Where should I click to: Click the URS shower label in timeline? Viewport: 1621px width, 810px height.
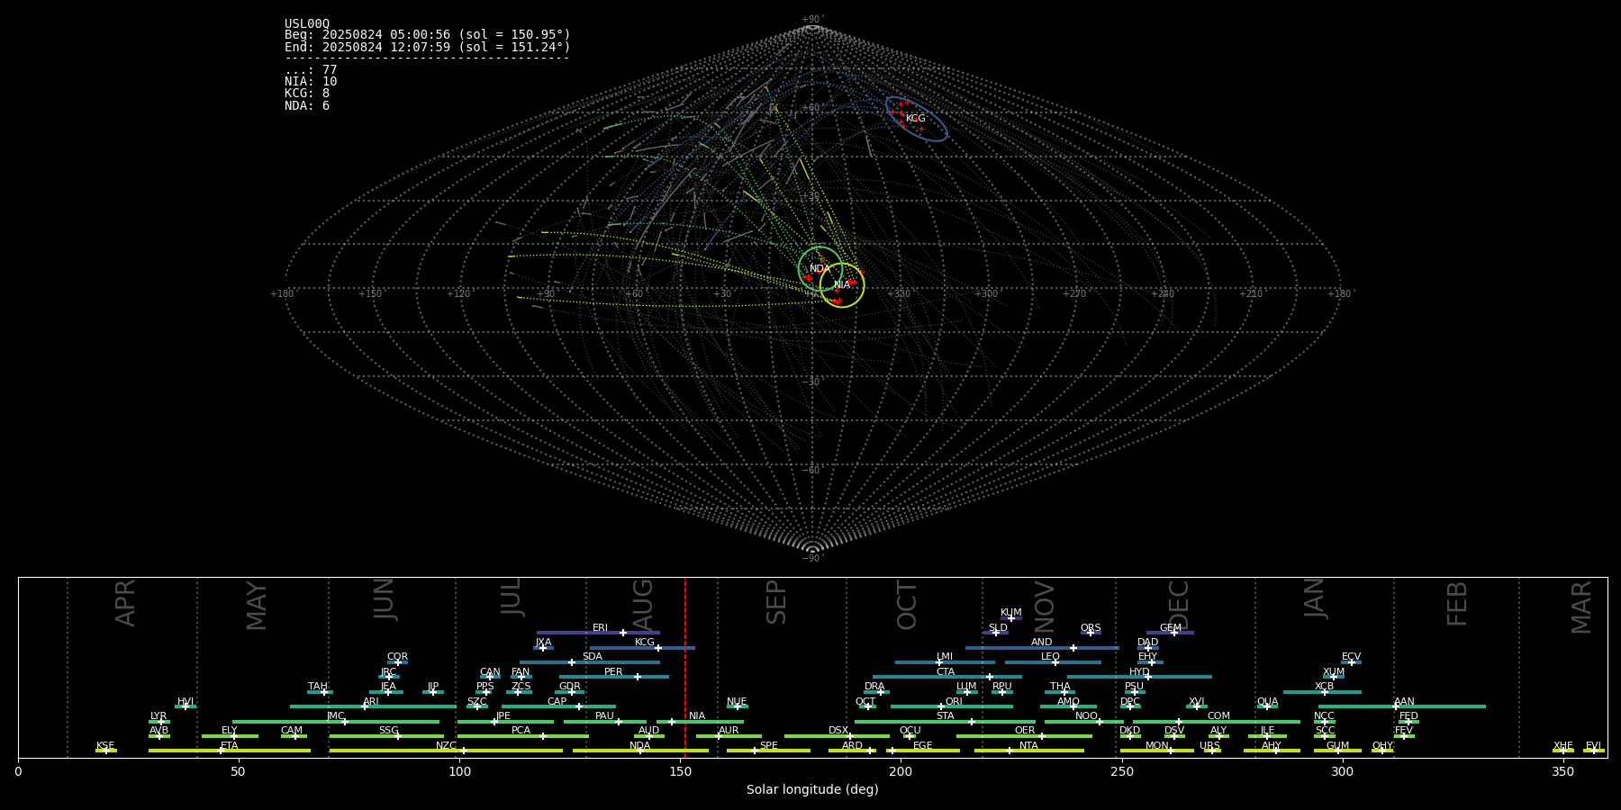coord(1209,746)
